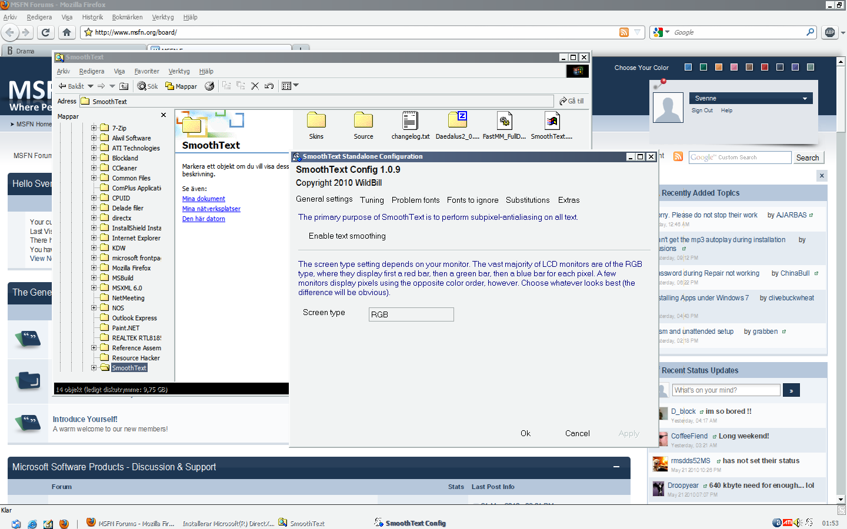Switch to the Fonts to ignore tab

(x=472, y=200)
